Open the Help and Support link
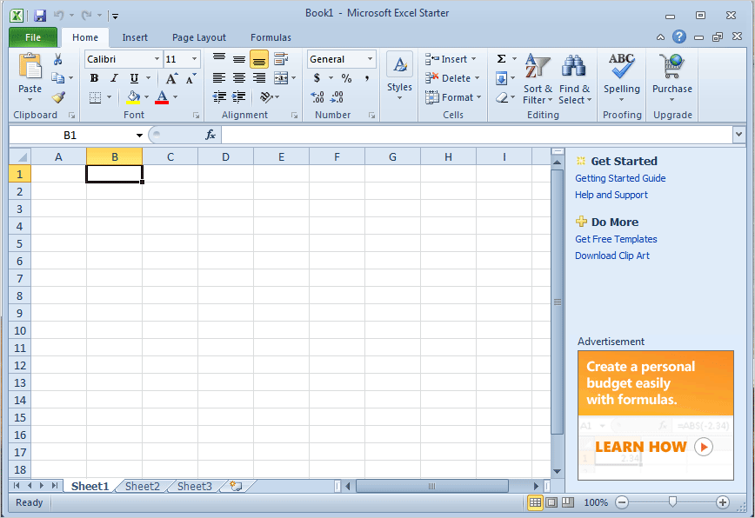This screenshot has height=518, width=755. pos(611,195)
